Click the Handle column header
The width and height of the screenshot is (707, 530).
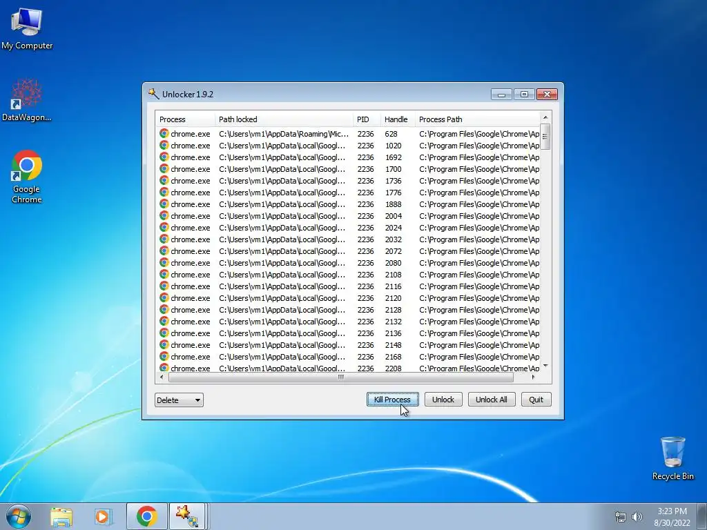tap(397, 119)
